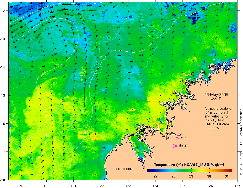Click the color bar value 27
Image resolution: width=243 pixels, height=188 pixels.
(x=155, y=176)
